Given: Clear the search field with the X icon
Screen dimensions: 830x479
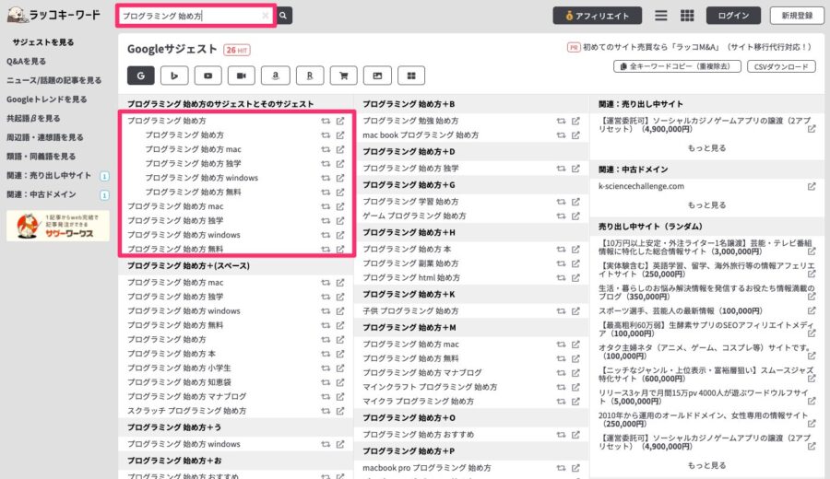Looking at the screenshot, I should 266,16.
